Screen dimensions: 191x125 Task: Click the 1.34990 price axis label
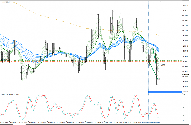click(x=185, y=36)
